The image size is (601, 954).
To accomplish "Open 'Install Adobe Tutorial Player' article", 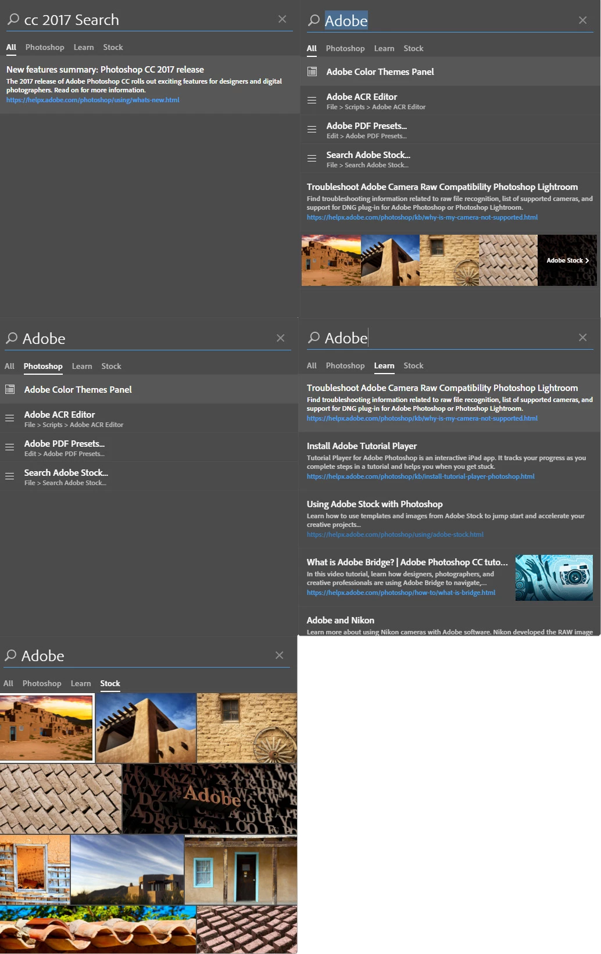I will (362, 446).
